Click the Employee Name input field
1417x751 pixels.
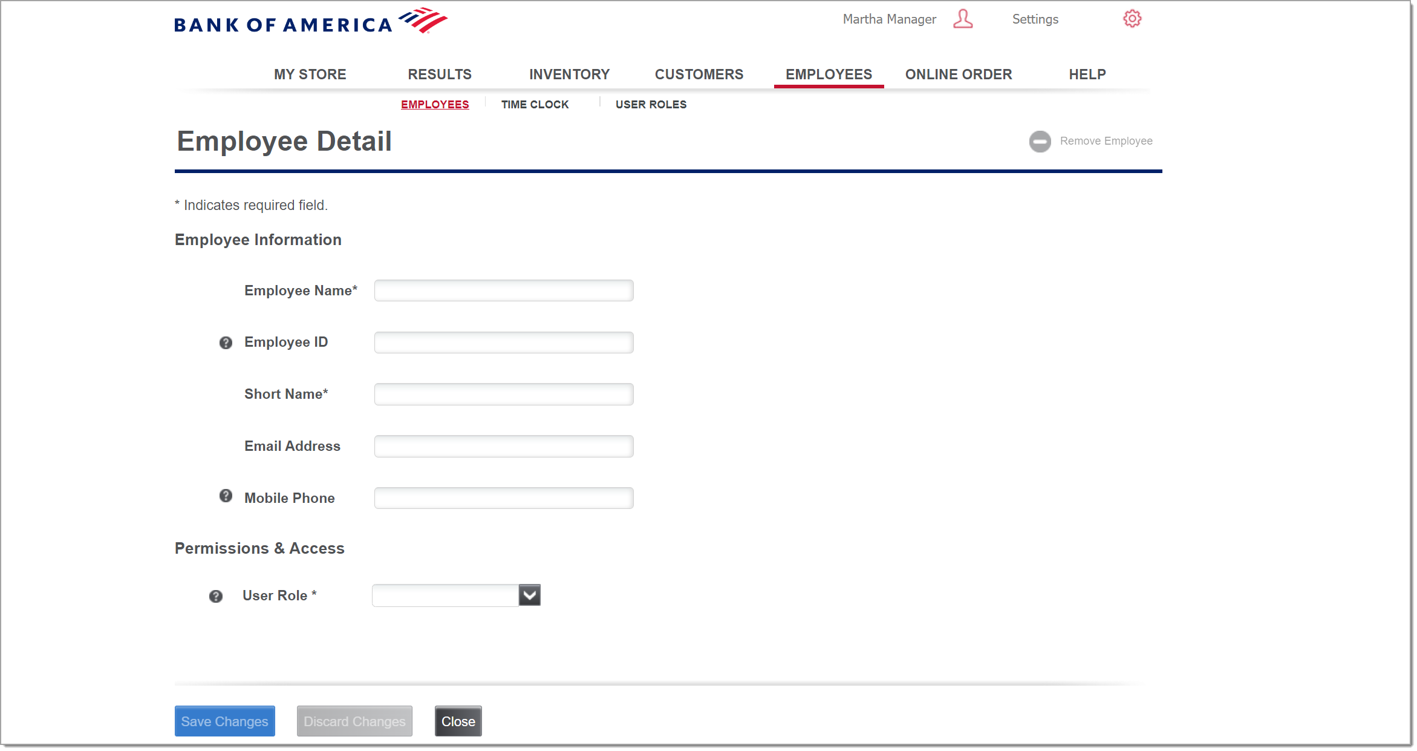(504, 290)
